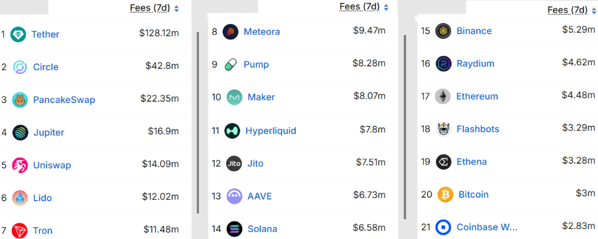
Task: Open the Jupiter protocol link
Action: point(48,132)
